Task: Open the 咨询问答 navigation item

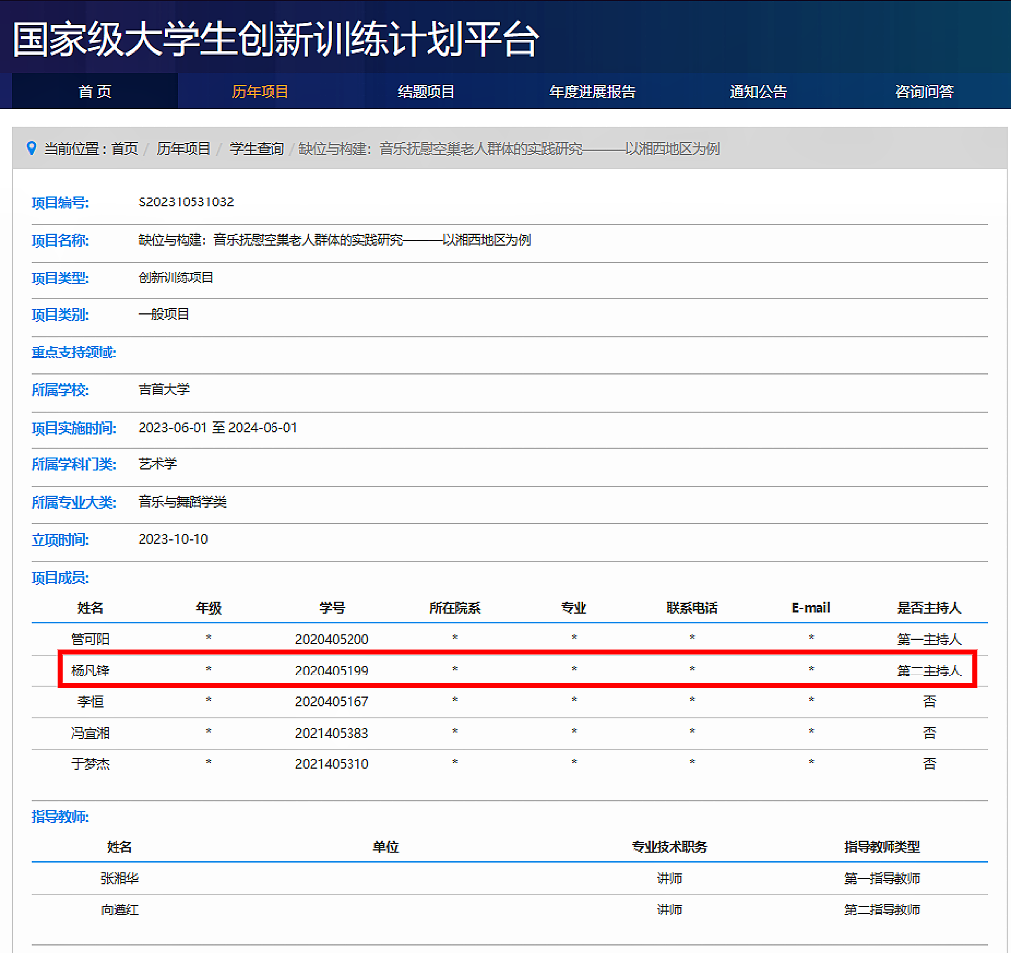Action: [x=924, y=92]
